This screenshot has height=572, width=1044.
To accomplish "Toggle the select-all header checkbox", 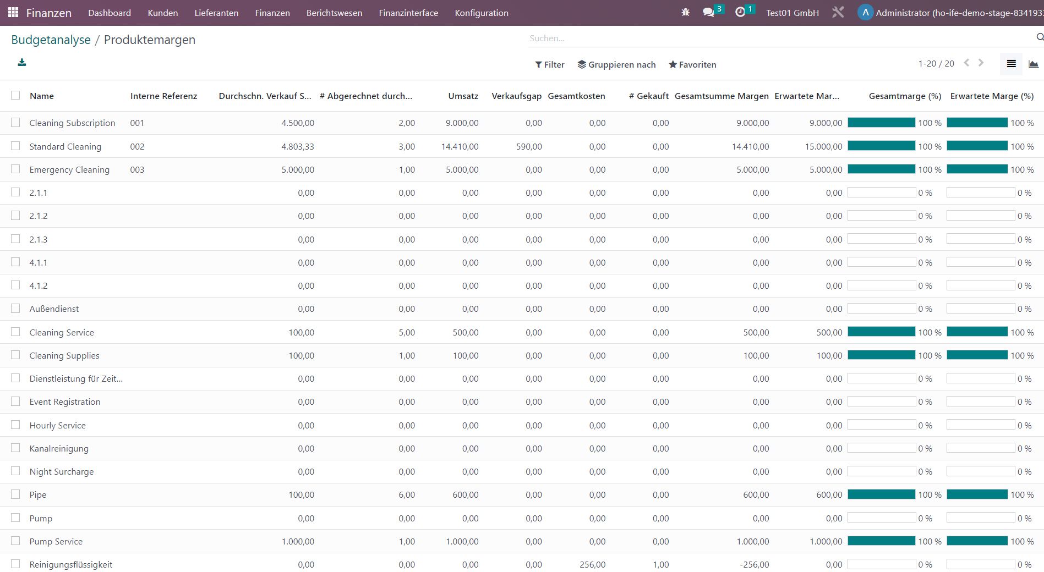I will [15, 95].
